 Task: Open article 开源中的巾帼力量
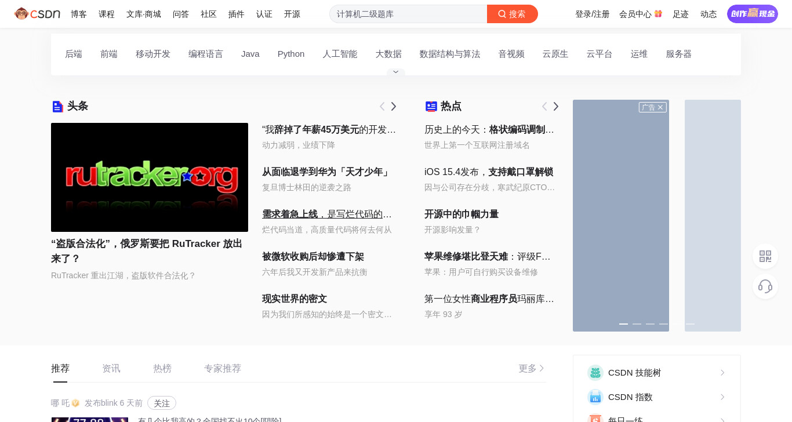(462, 214)
